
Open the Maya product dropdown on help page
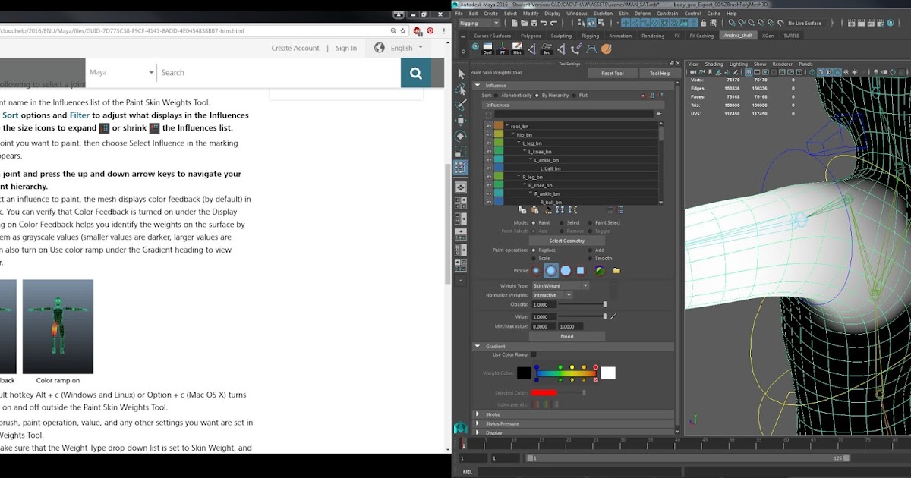[121, 73]
